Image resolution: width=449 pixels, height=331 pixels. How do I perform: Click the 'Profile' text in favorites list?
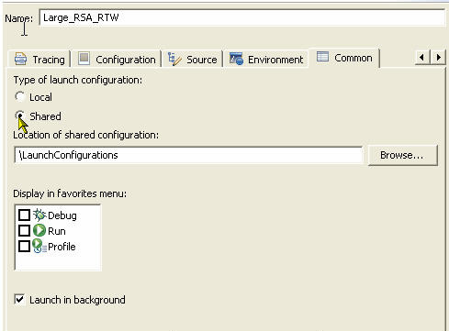(62, 247)
